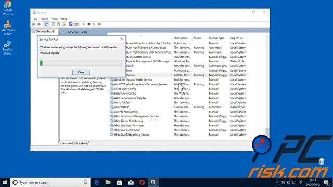
Task: Click the Refresh toolbar icon
Action: tap(58, 24)
